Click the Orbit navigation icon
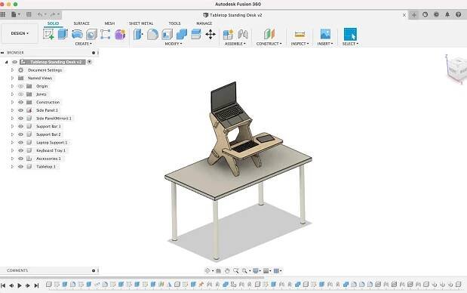This screenshot has width=467, height=293. pos(207,270)
